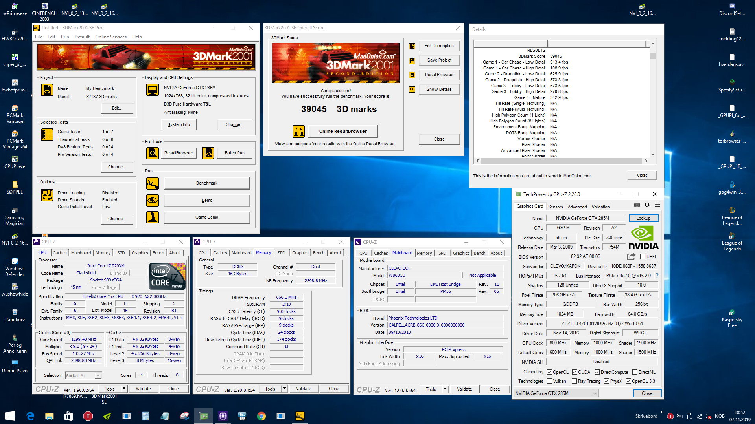Click the Game Demo icon in 3DMark2001
Viewport: 755px width, 424px height.
point(153,217)
